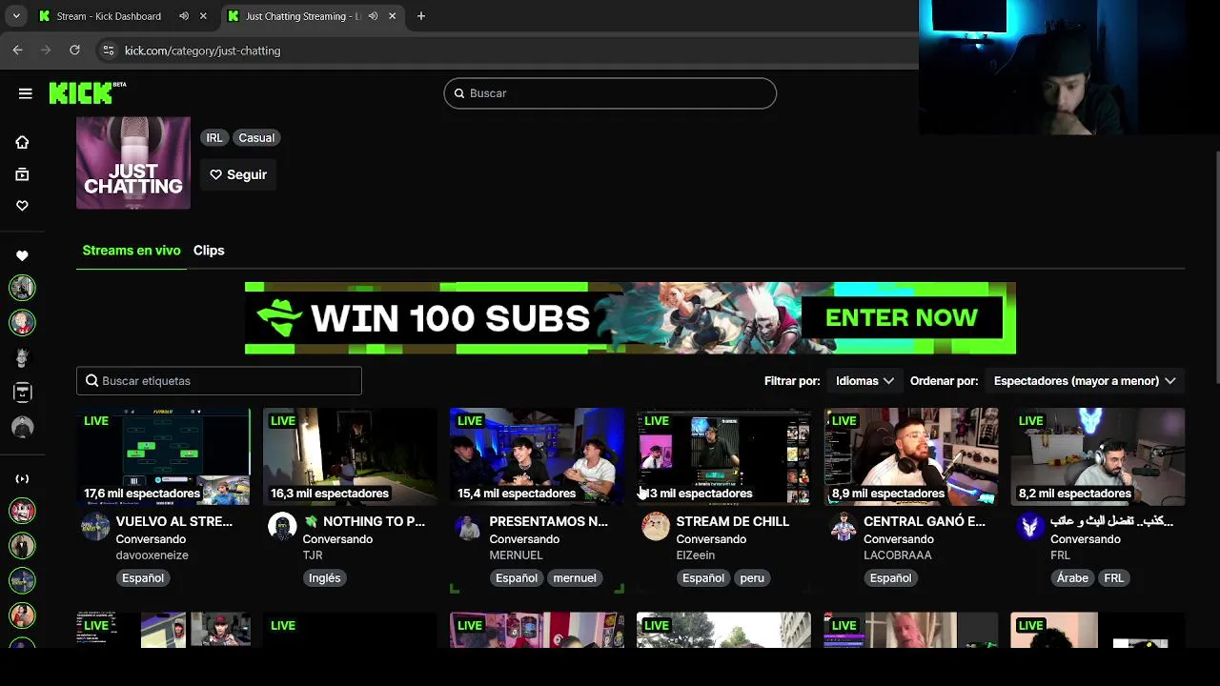Image resolution: width=1220 pixels, height=686 pixels.
Task: Click ENTER NOW on the banner
Action: (902, 317)
